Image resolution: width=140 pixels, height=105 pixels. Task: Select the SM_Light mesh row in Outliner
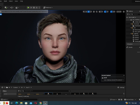[x=133, y=32]
